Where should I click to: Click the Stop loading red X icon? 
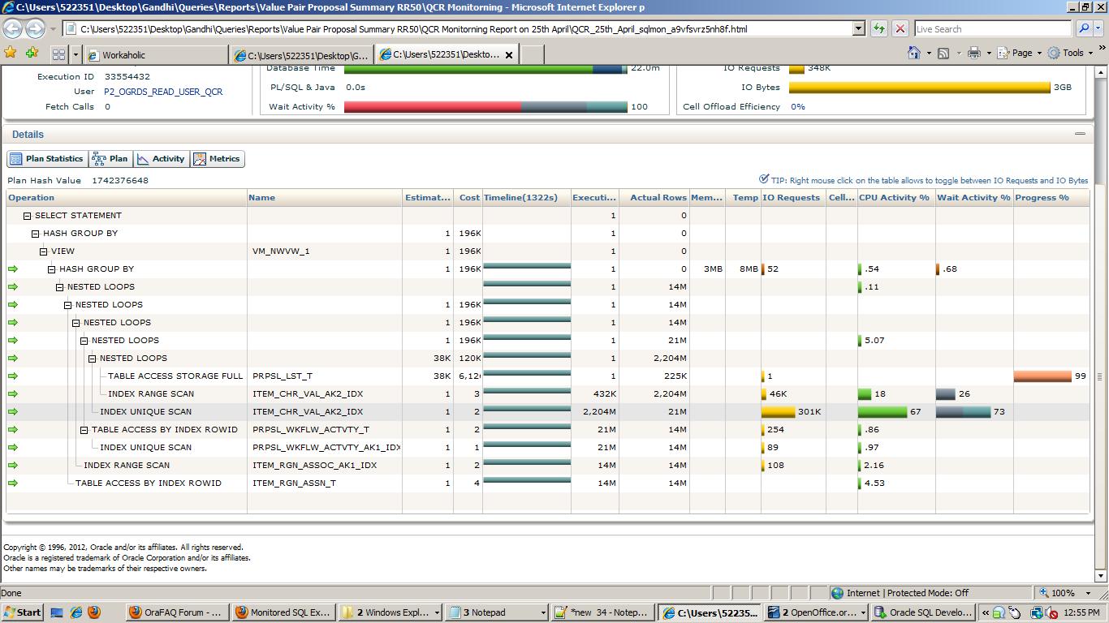(x=900, y=28)
